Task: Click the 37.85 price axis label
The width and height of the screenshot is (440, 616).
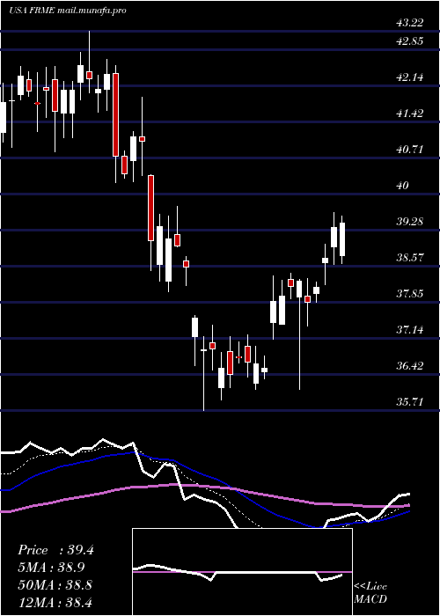Action: tap(410, 293)
